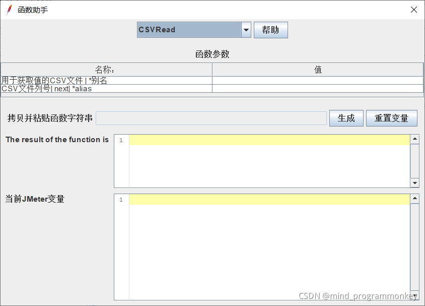The height and width of the screenshot is (306, 425).
Task: Click the 帮助 help button
Action: 271,30
